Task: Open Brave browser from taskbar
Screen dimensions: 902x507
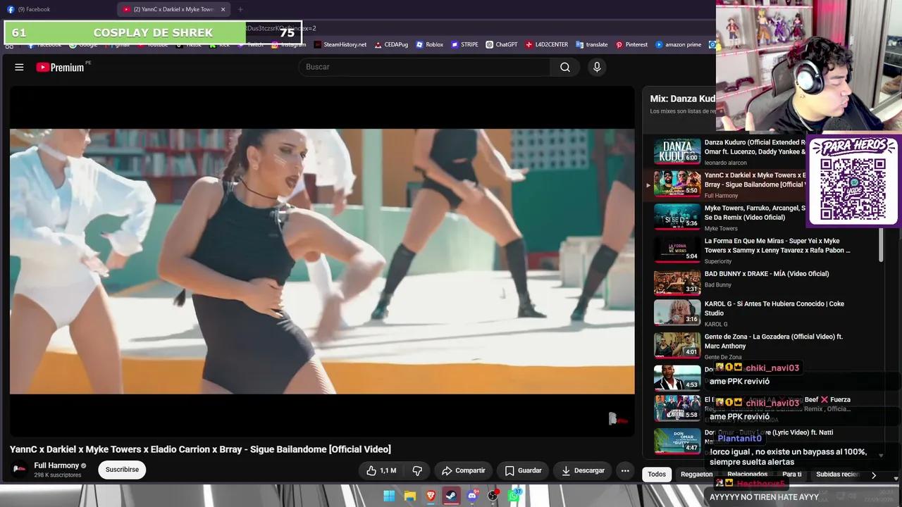Action: click(x=431, y=496)
